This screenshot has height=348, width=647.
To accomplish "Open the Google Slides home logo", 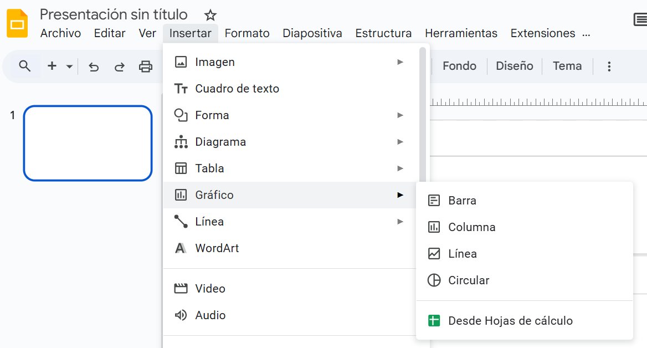I will [17, 24].
